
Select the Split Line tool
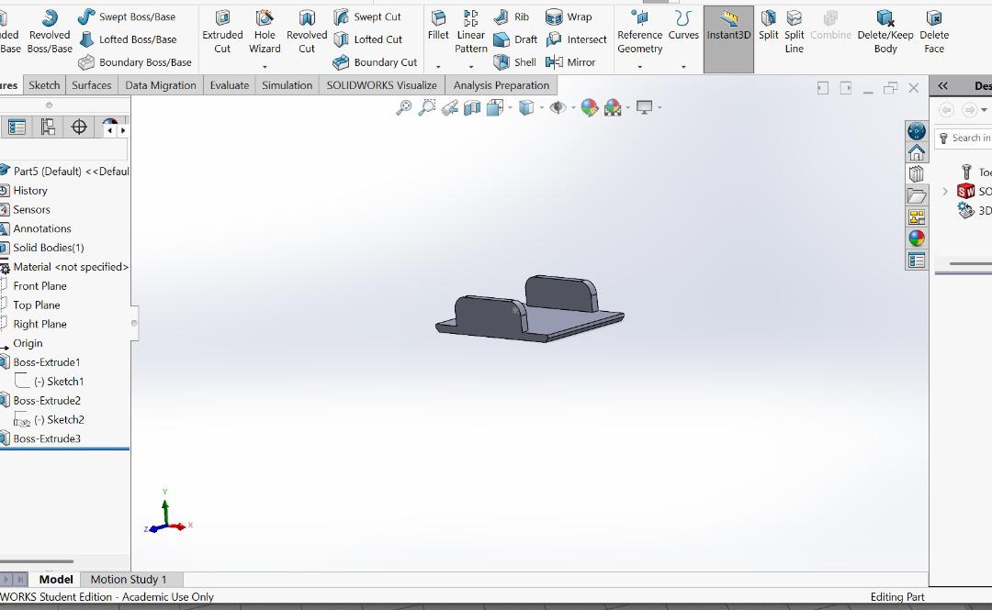tap(794, 31)
